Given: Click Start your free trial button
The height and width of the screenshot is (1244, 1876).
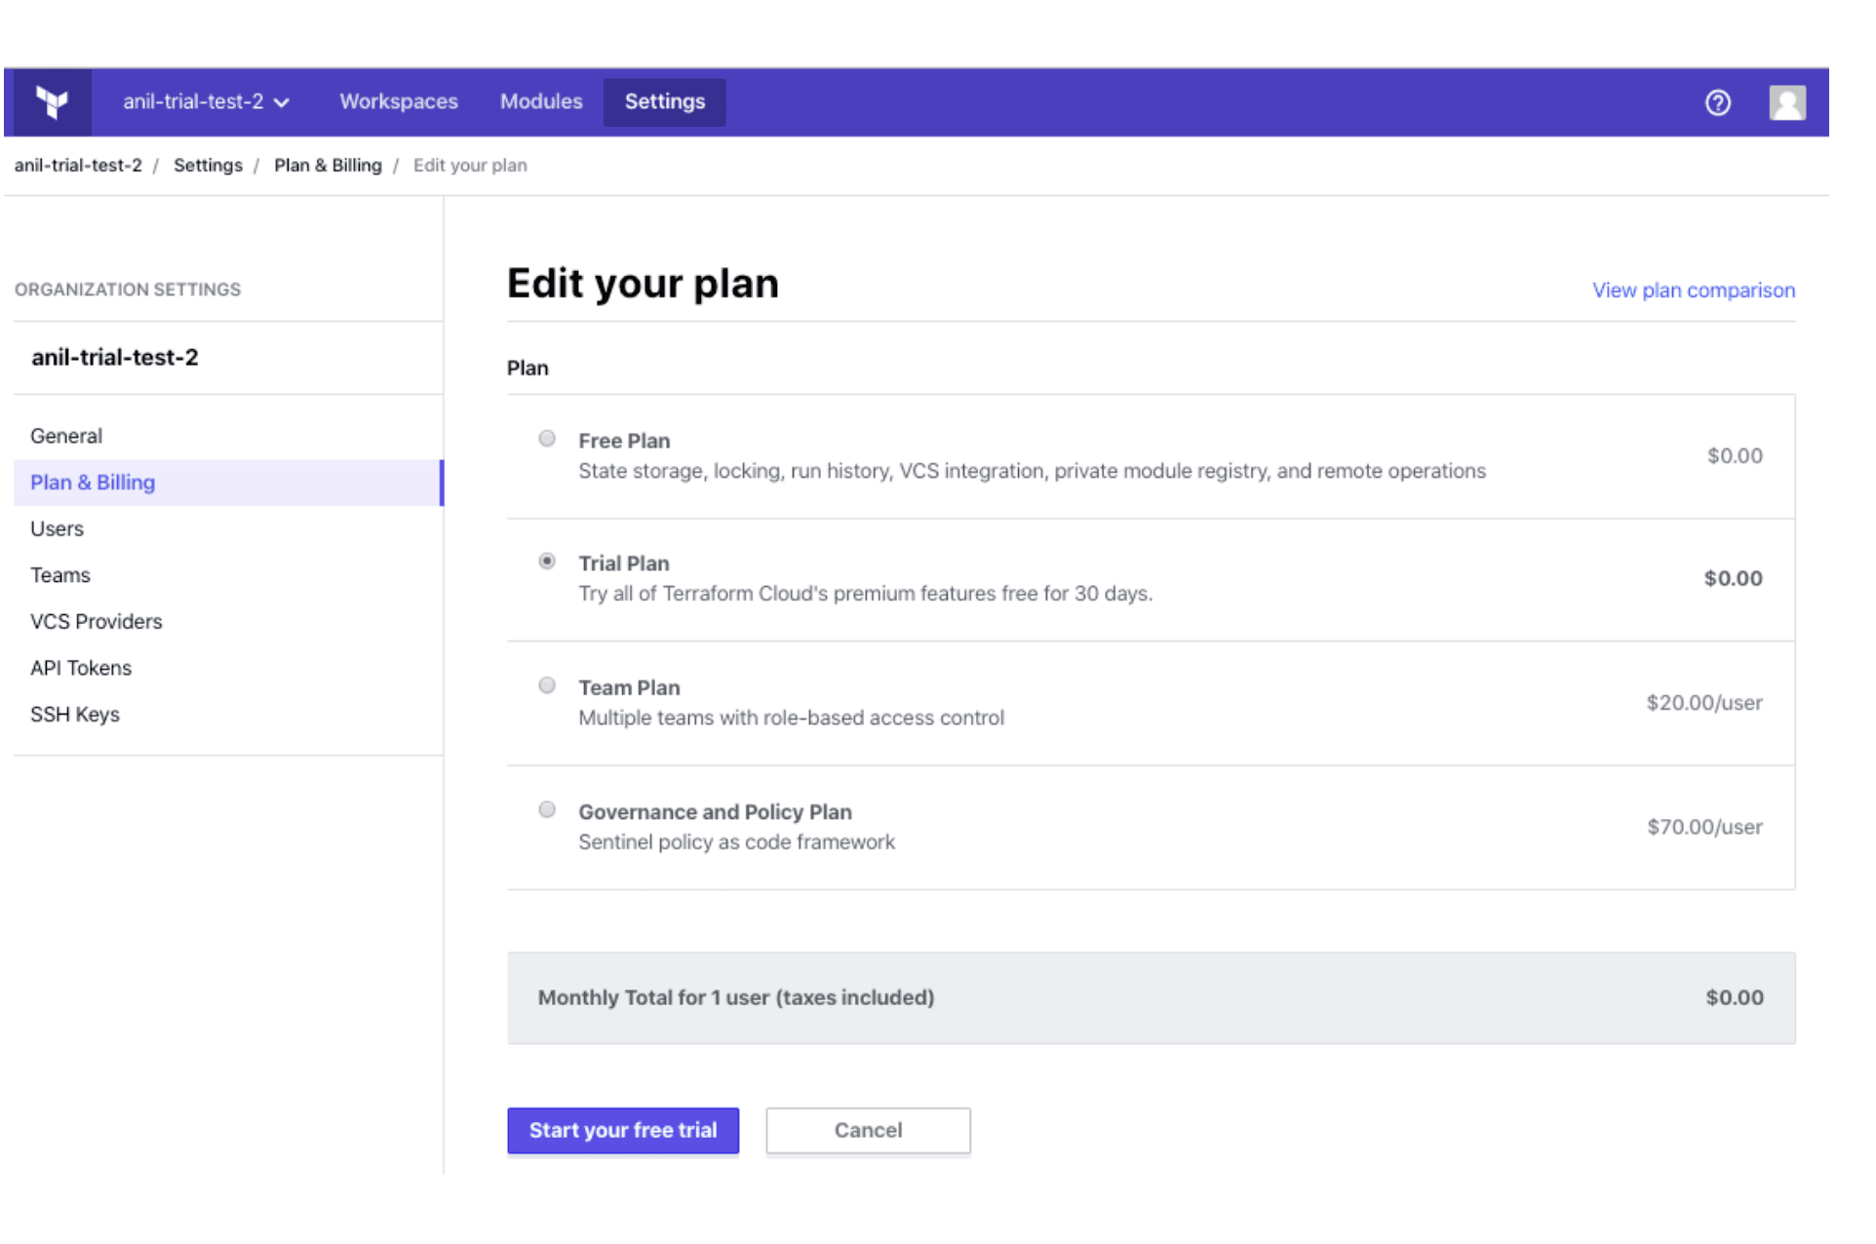Looking at the screenshot, I should pyautogui.click(x=622, y=1130).
